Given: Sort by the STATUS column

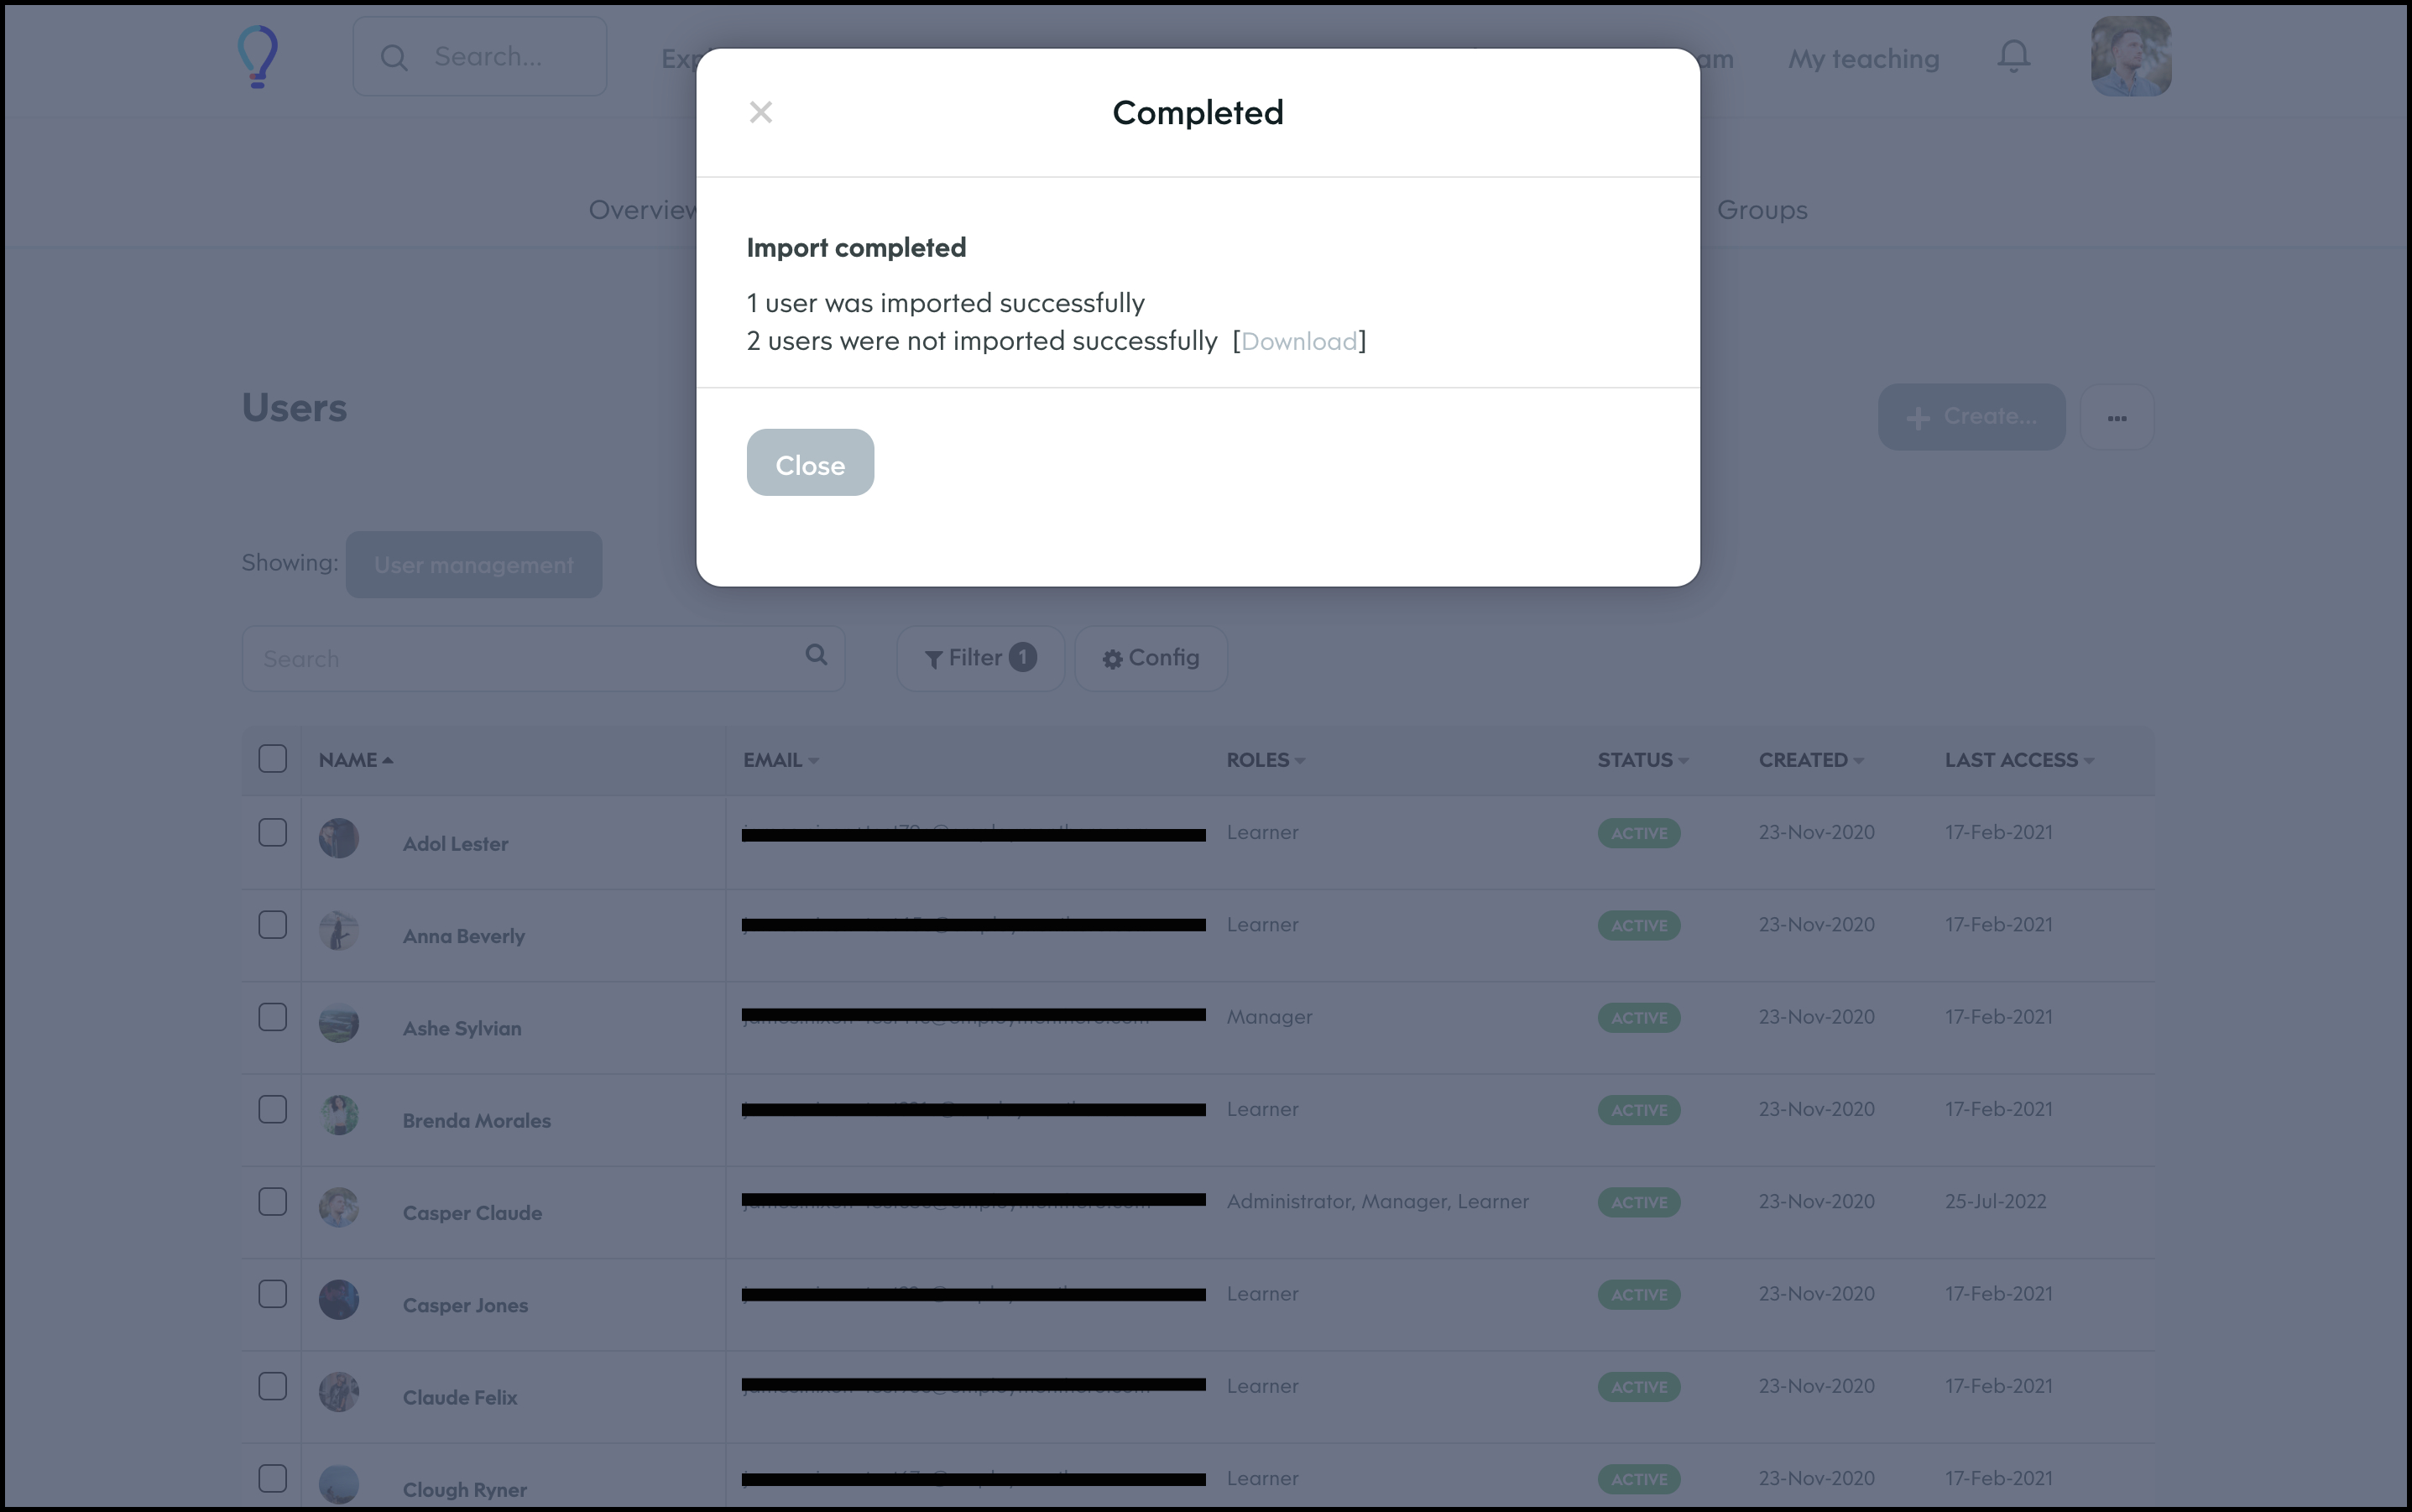Looking at the screenshot, I should click(1643, 760).
